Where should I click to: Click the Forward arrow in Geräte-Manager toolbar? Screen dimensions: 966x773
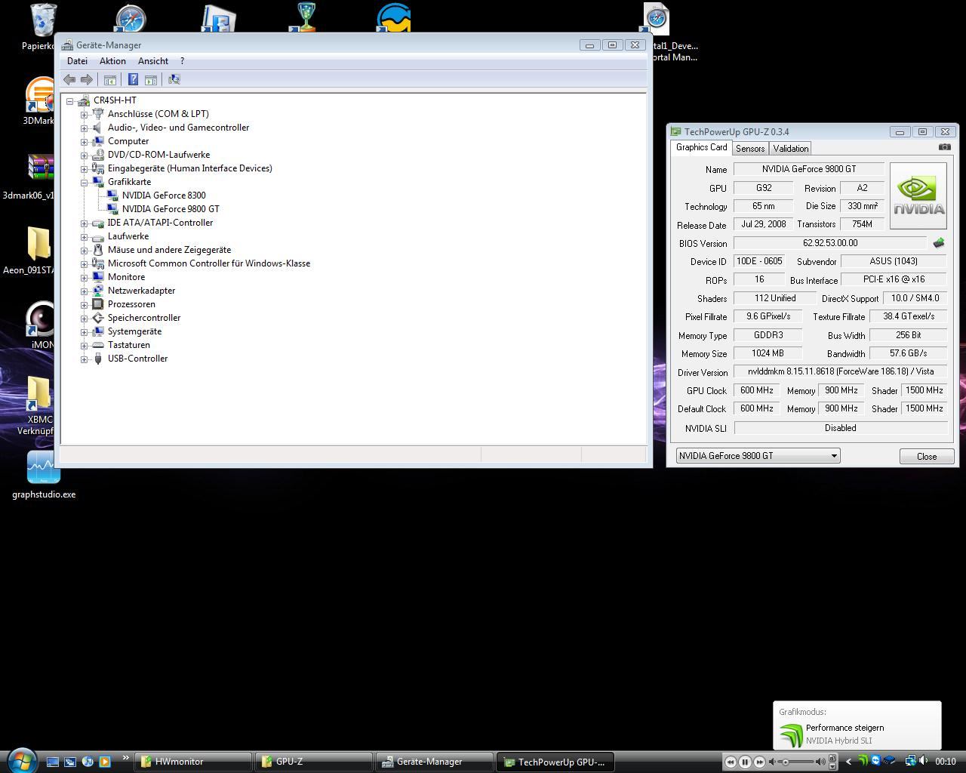(87, 79)
